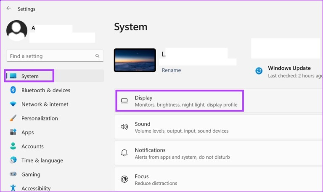Click the user profile avatar
The width and height of the screenshot is (323, 192).
tap(17, 31)
